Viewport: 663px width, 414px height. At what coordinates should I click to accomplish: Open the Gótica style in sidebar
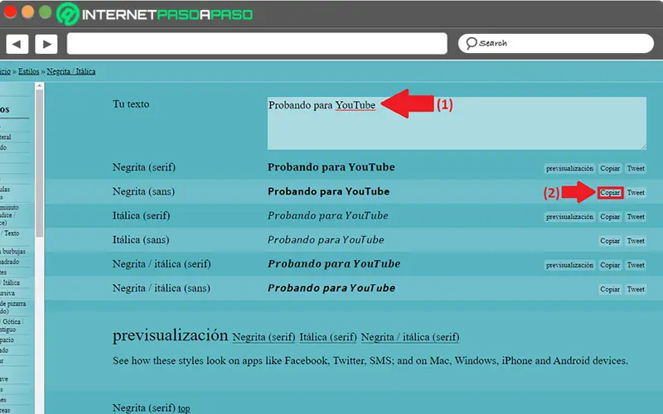12,325
